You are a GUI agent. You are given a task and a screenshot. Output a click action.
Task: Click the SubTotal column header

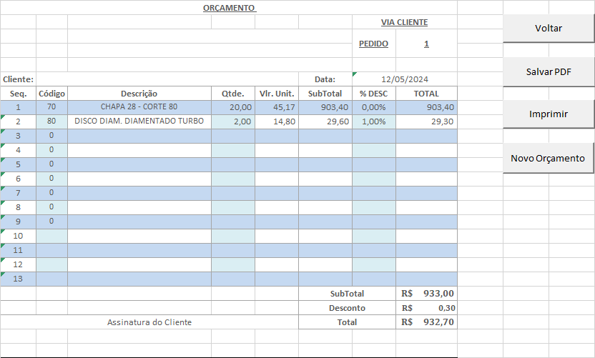coord(325,94)
